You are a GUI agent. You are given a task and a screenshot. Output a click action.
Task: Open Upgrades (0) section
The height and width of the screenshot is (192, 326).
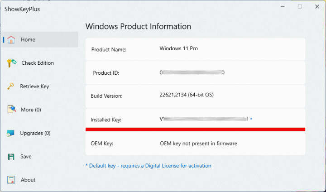(x=35, y=133)
